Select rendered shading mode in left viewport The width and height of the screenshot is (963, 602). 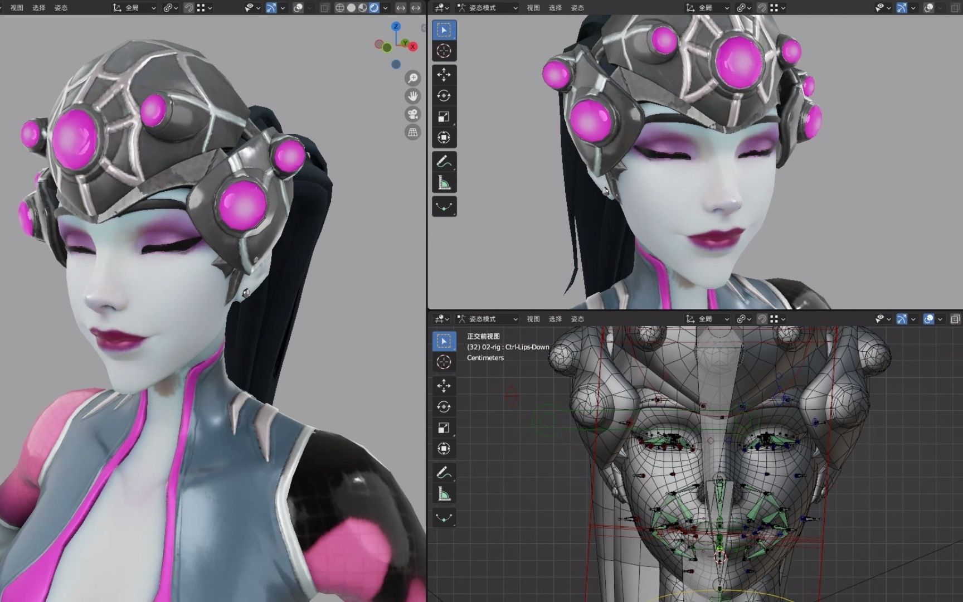pyautogui.click(x=374, y=8)
